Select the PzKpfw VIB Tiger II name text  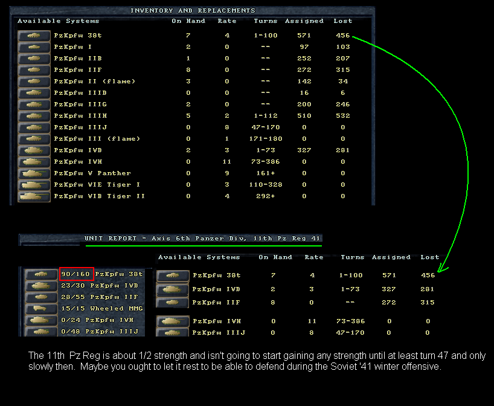(99, 196)
